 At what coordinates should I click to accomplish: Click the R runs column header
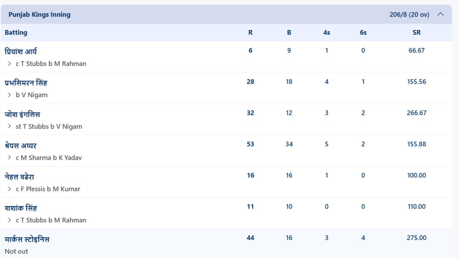pyautogui.click(x=250, y=32)
